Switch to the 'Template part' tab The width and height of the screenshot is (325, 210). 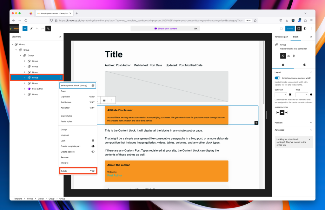281,37
